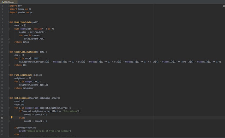Collapse the Calculate_distance function definition
This screenshot has height=138, width=225.
[9, 52]
